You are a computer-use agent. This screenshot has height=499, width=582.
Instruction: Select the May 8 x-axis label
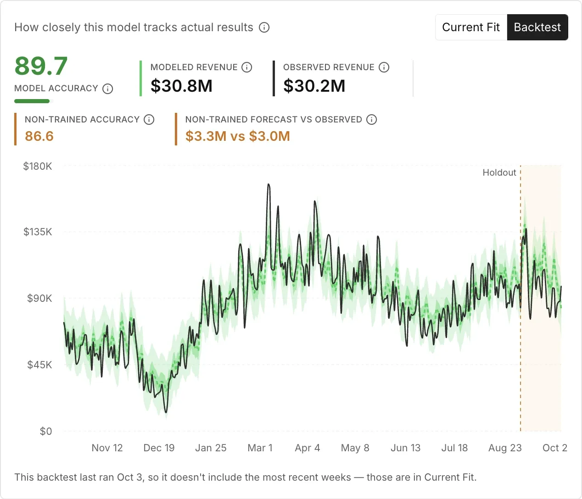pyautogui.click(x=355, y=448)
